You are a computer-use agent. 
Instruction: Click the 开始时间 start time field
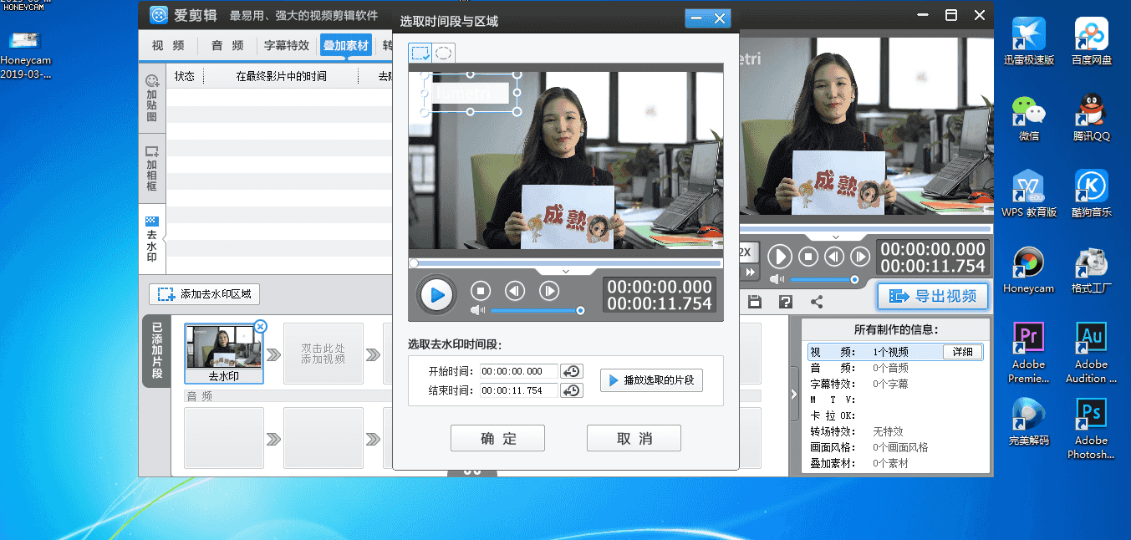tap(518, 372)
